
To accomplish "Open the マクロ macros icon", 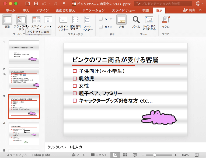I will tap(166, 20).
